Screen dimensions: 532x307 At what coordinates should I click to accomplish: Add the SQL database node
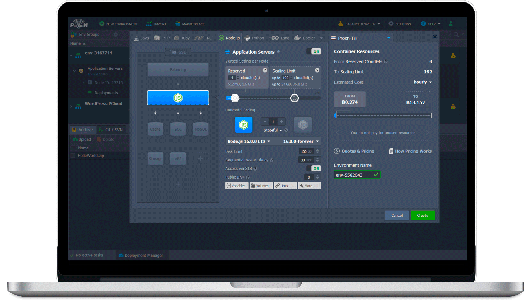[x=178, y=129]
